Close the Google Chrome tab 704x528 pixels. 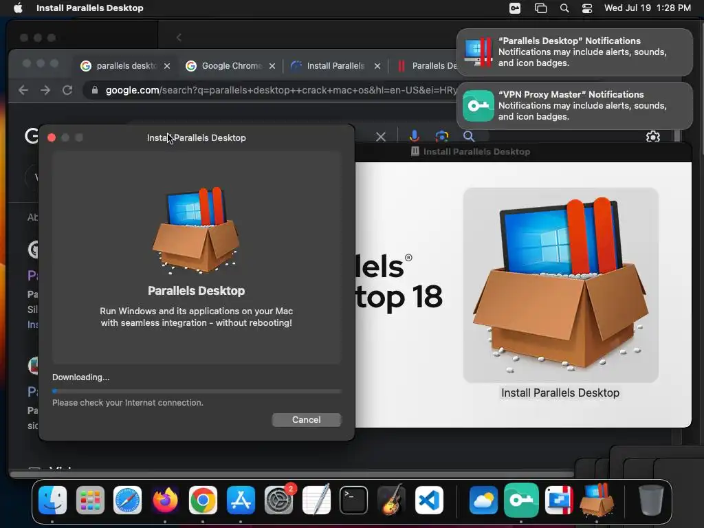(272, 66)
